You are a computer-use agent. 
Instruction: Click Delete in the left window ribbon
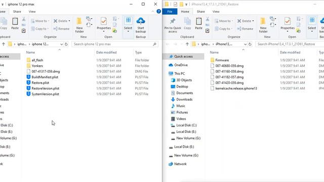click(62, 21)
